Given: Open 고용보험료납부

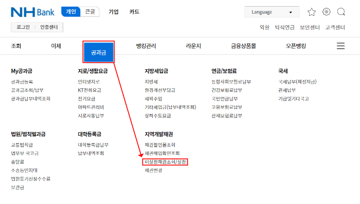Looking at the screenshot, I should [x=227, y=107].
